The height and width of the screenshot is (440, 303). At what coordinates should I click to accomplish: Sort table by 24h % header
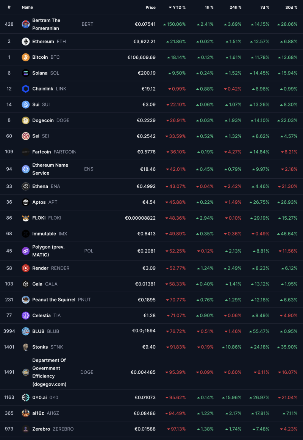pyautogui.click(x=235, y=8)
